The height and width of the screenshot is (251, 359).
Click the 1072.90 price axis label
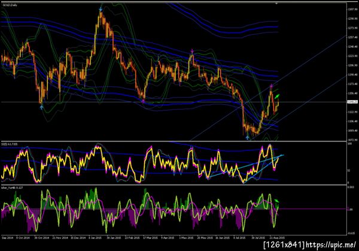353,140
